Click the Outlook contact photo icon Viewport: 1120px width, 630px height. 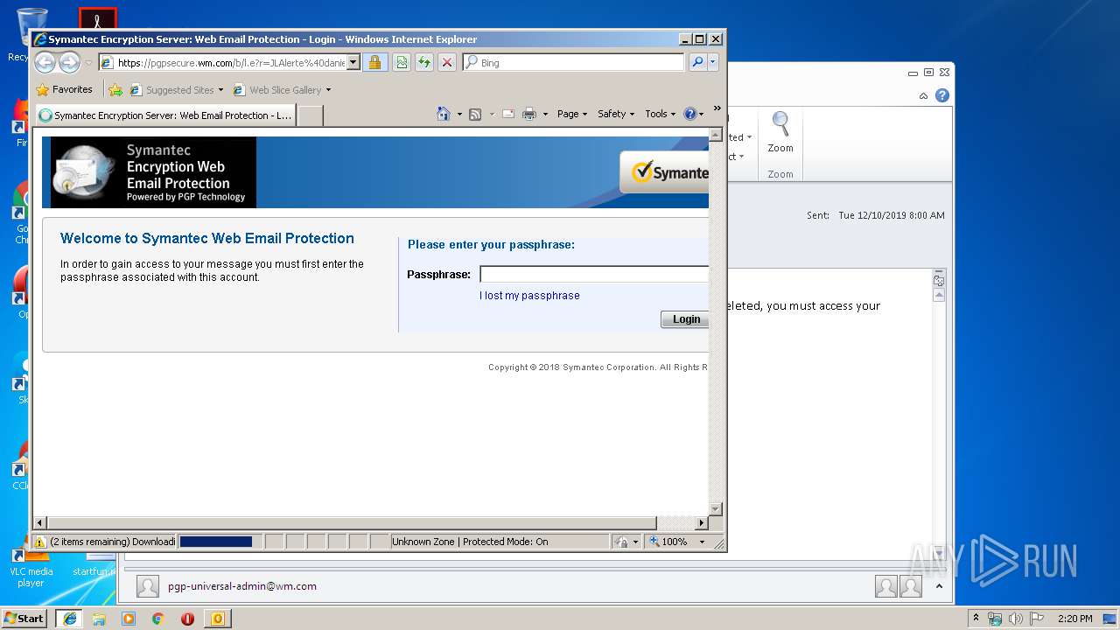(x=148, y=586)
